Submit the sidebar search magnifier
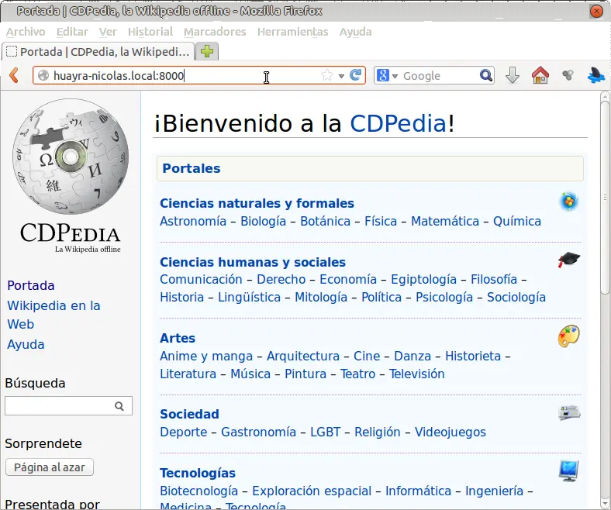The height and width of the screenshot is (510, 611). [x=119, y=406]
